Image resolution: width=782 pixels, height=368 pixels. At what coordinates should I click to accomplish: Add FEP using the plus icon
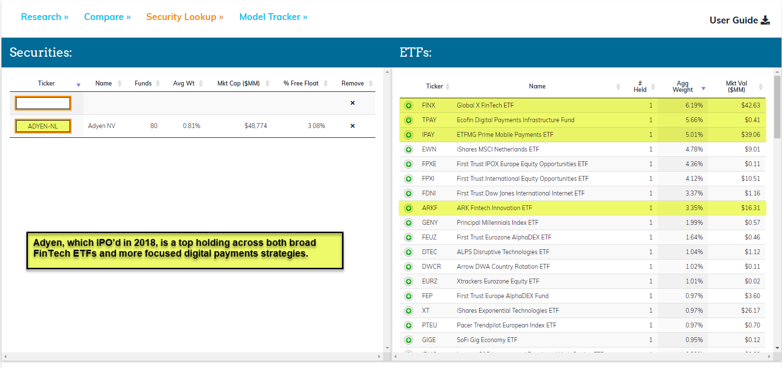[409, 296]
